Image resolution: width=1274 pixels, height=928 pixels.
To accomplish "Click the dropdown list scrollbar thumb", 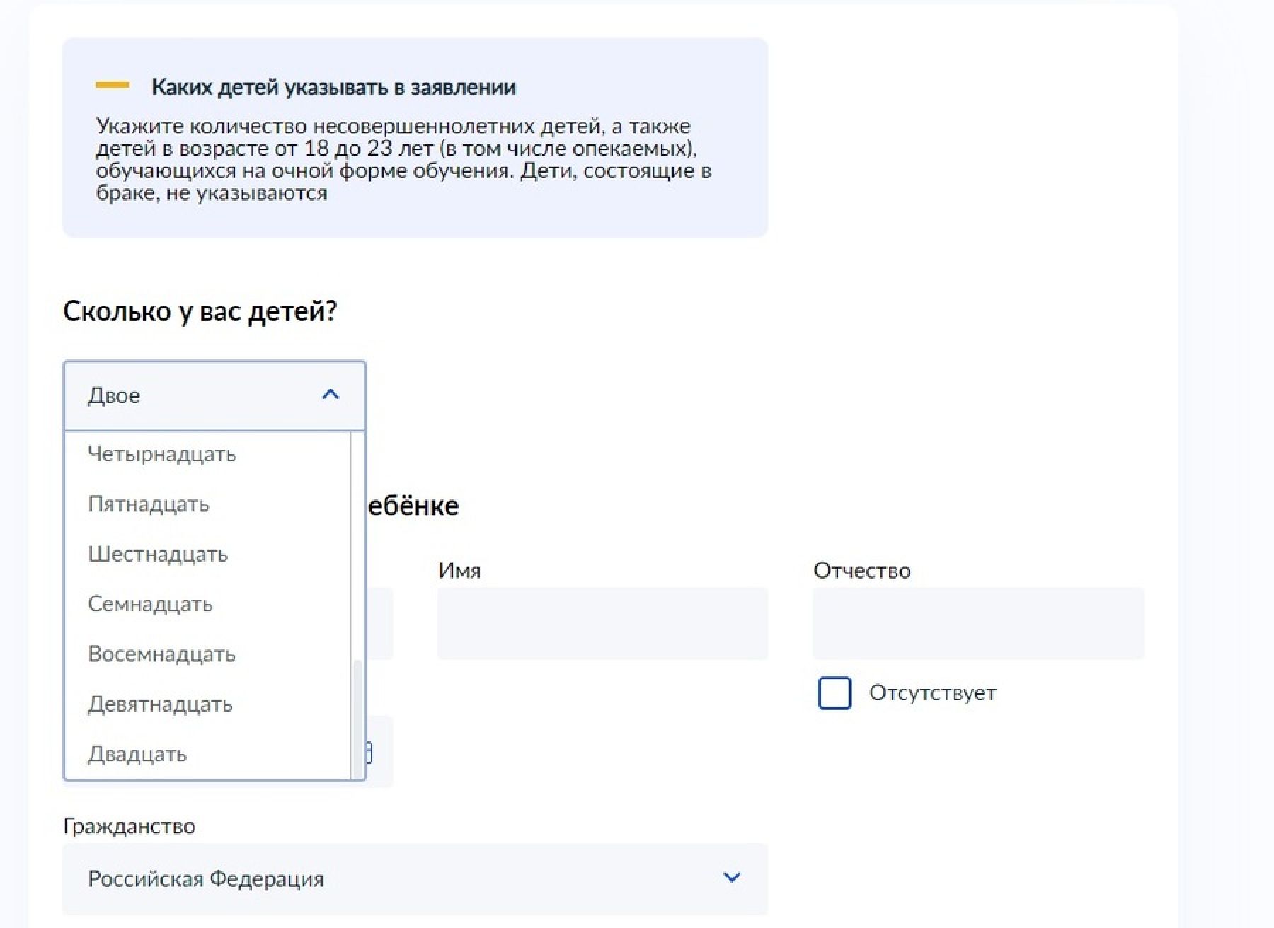I will click(x=357, y=719).
